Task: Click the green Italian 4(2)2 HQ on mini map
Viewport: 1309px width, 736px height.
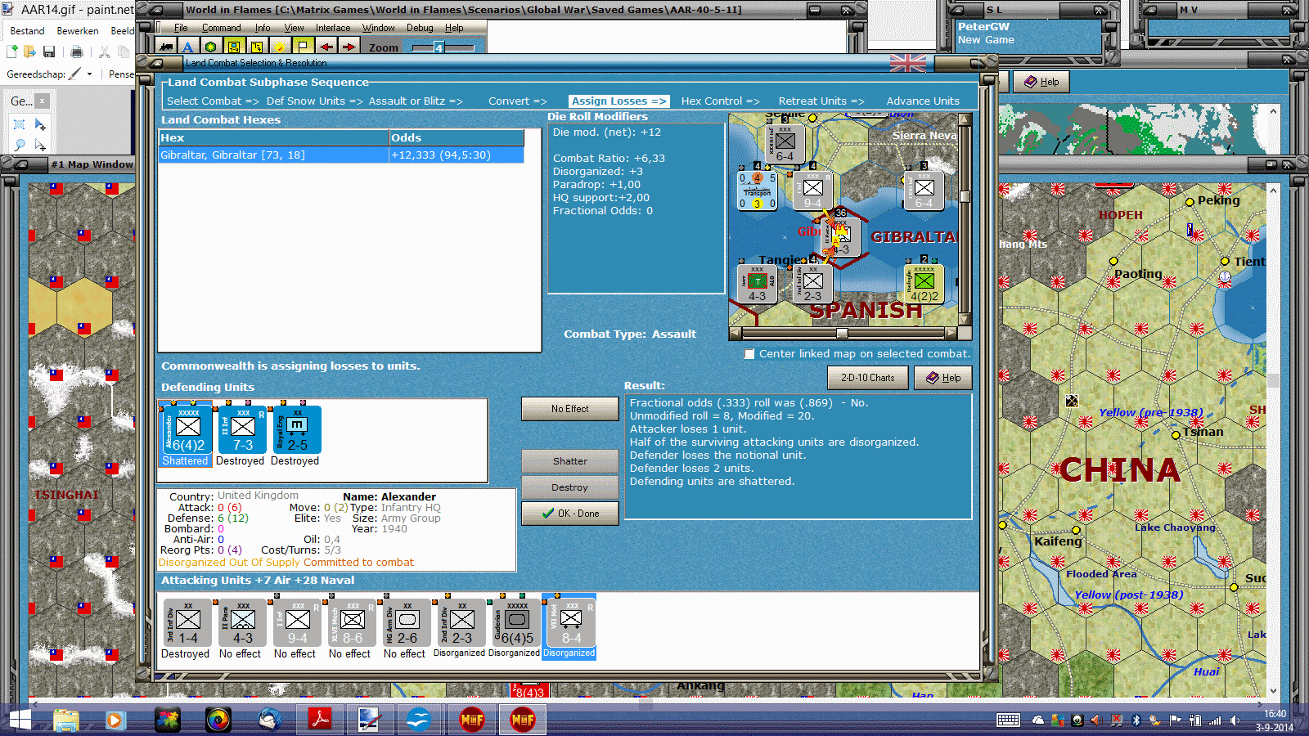Action: [x=924, y=284]
